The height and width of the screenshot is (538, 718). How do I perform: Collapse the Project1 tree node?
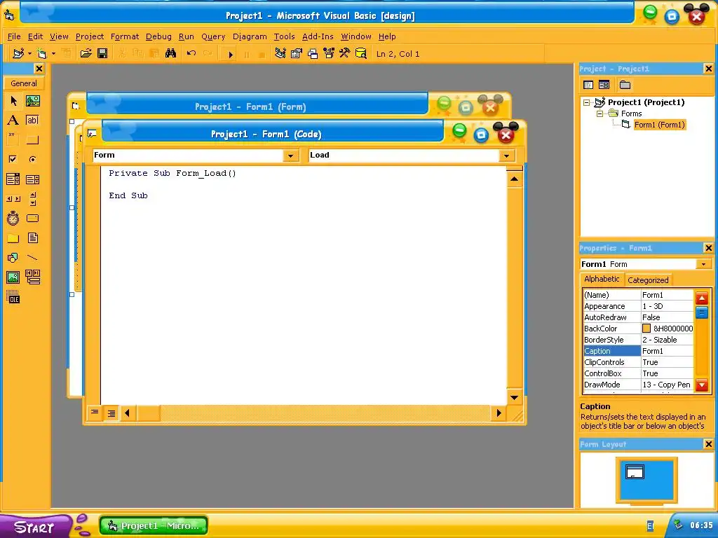coord(586,102)
